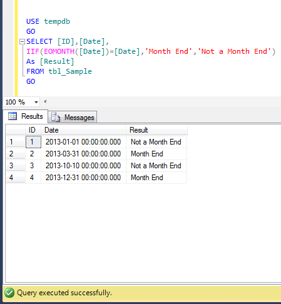
Task: Click the green success checkmark icon
Action: click(x=9, y=293)
